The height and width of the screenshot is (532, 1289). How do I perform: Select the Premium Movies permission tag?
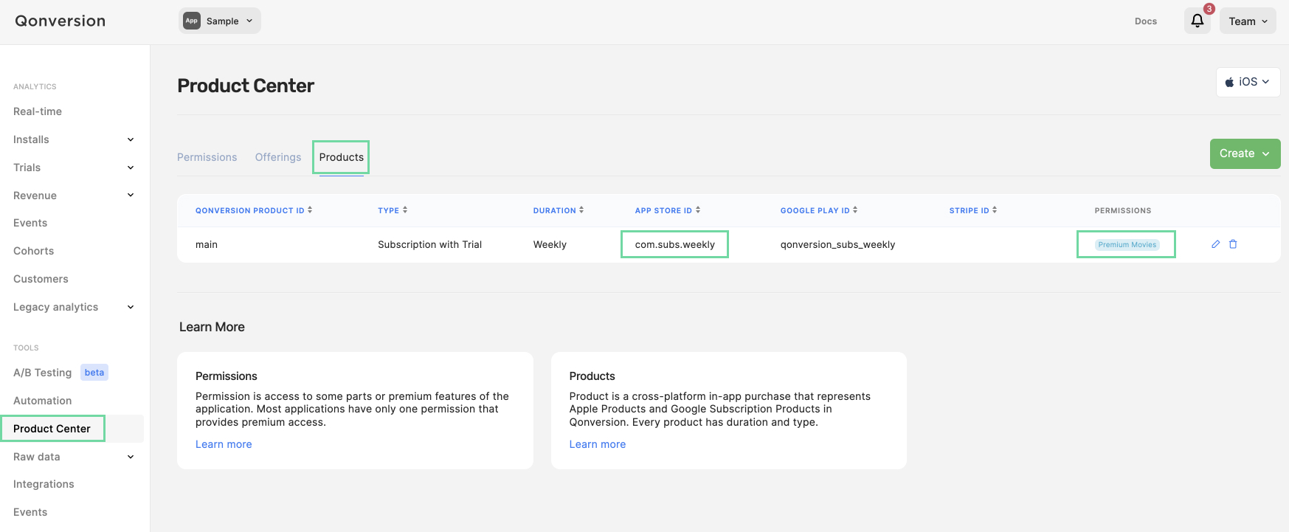pos(1127,245)
